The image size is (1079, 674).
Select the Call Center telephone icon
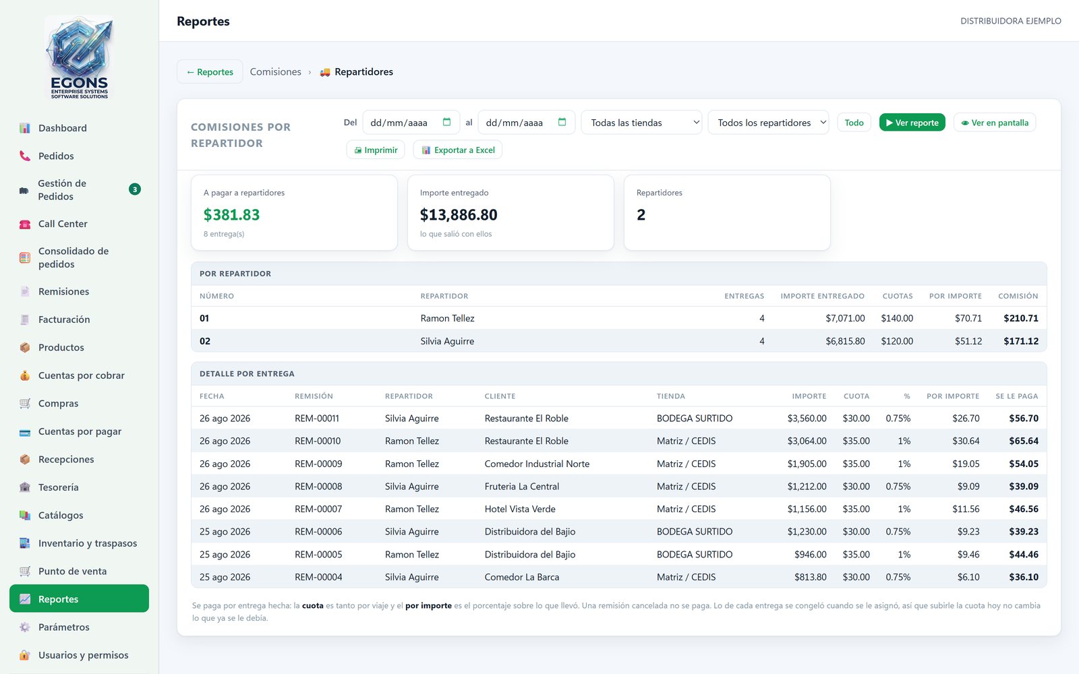coord(25,224)
